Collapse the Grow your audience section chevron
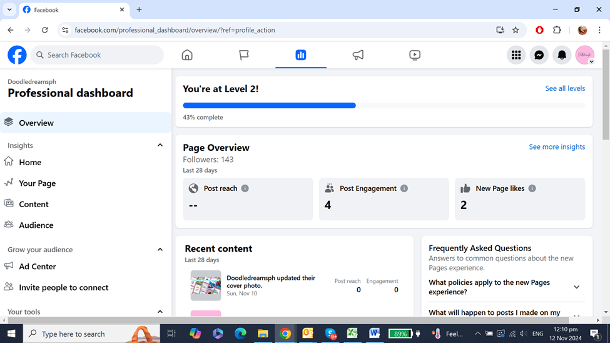 pyautogui.click(x=160, y=250)
